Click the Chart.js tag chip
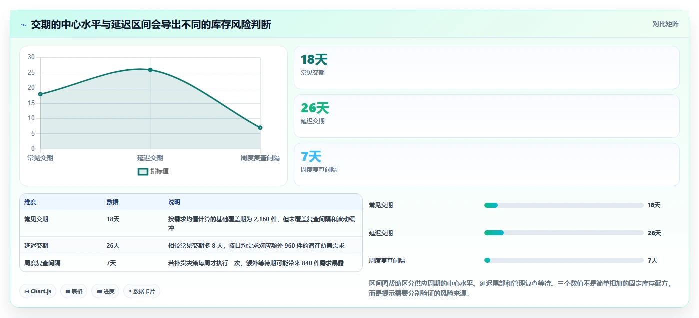The height and width of the screenshot is (318, 699). [38, 291]
